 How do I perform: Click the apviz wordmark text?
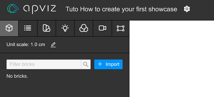coord(40,9)
